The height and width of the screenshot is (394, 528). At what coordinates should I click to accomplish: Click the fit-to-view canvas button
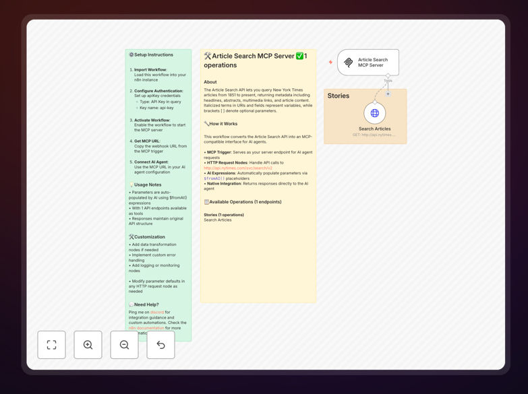click(x=51, y=345)
